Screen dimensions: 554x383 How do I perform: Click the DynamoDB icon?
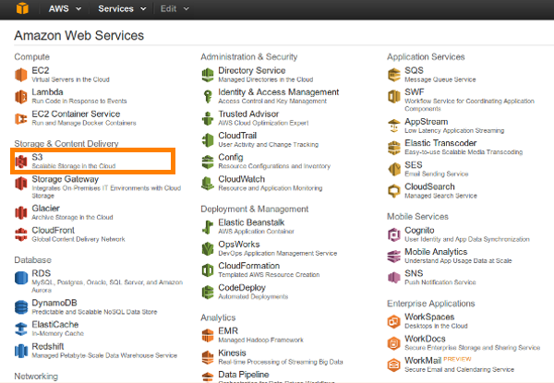[21, 306]
